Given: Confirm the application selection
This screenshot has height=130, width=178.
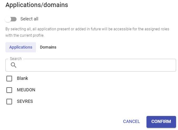Looking at the screenshot, I should tap(161, 122).
